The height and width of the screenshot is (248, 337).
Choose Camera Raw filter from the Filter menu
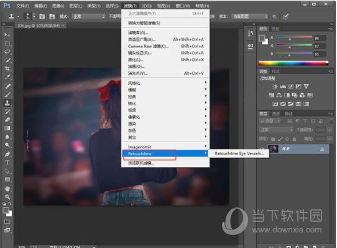tap(166, 46)
